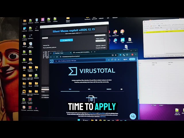Click the Y830 desktop shortcut

[122, 41]
